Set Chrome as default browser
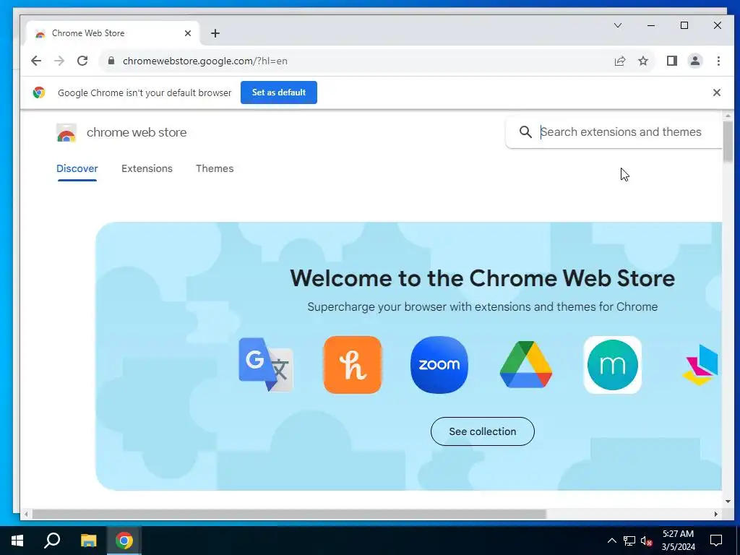 279,92
